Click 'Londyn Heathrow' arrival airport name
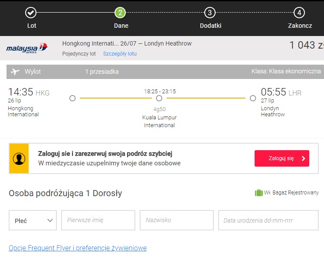 [273, 112]
